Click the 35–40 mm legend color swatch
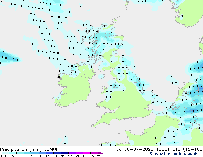The image size is (203, 157). tap(79, 153)
